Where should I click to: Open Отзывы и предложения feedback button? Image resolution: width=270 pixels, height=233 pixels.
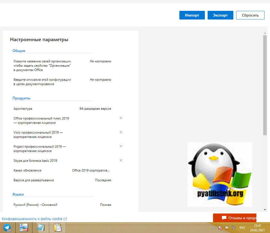tap(235, 218)
